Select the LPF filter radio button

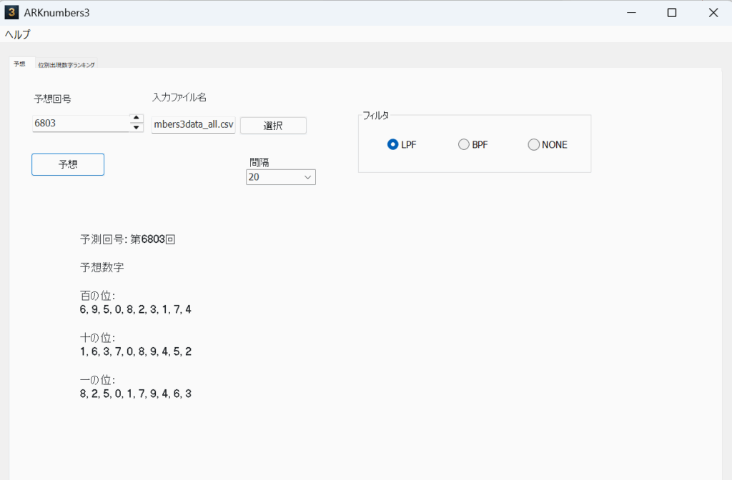click(x=392, y=144)
